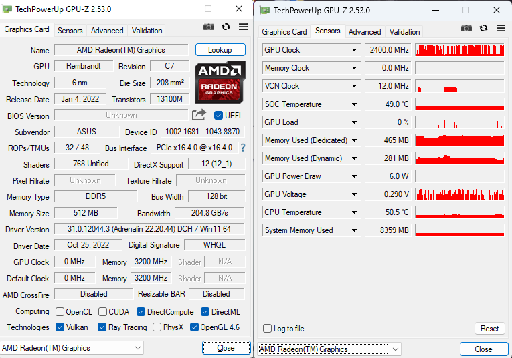Enable Log to file checkbox
512x358 pixels.
pos(268,329)
